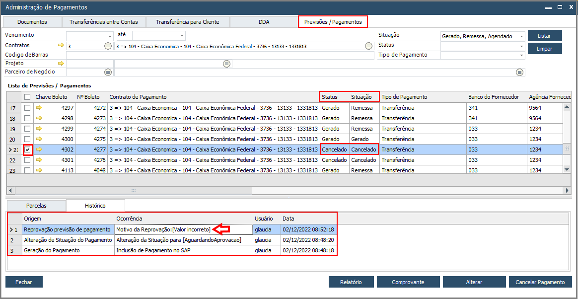Click the yellow arrow for Chave Boleto 4302

(x=39, y=149)
